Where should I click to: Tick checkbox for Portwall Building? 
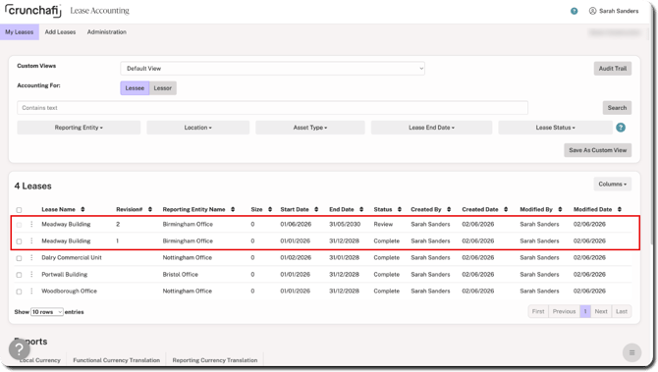click(19, 275)
